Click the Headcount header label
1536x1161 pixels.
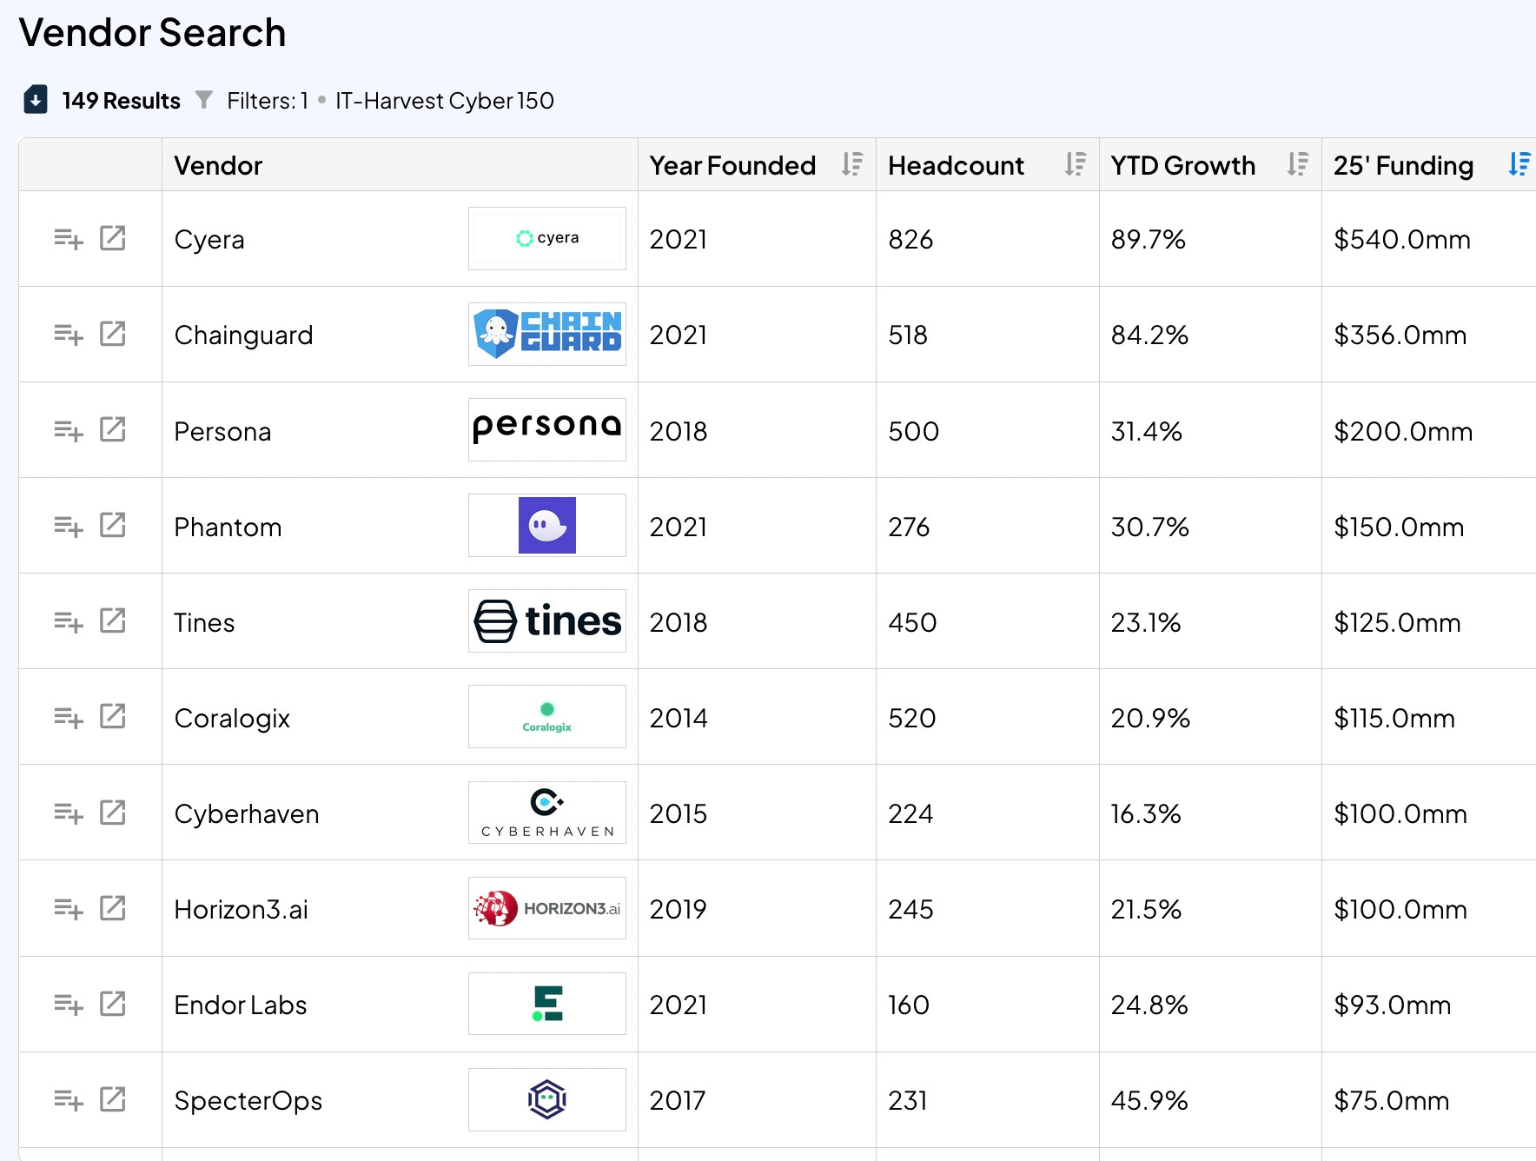pos(956,165)
